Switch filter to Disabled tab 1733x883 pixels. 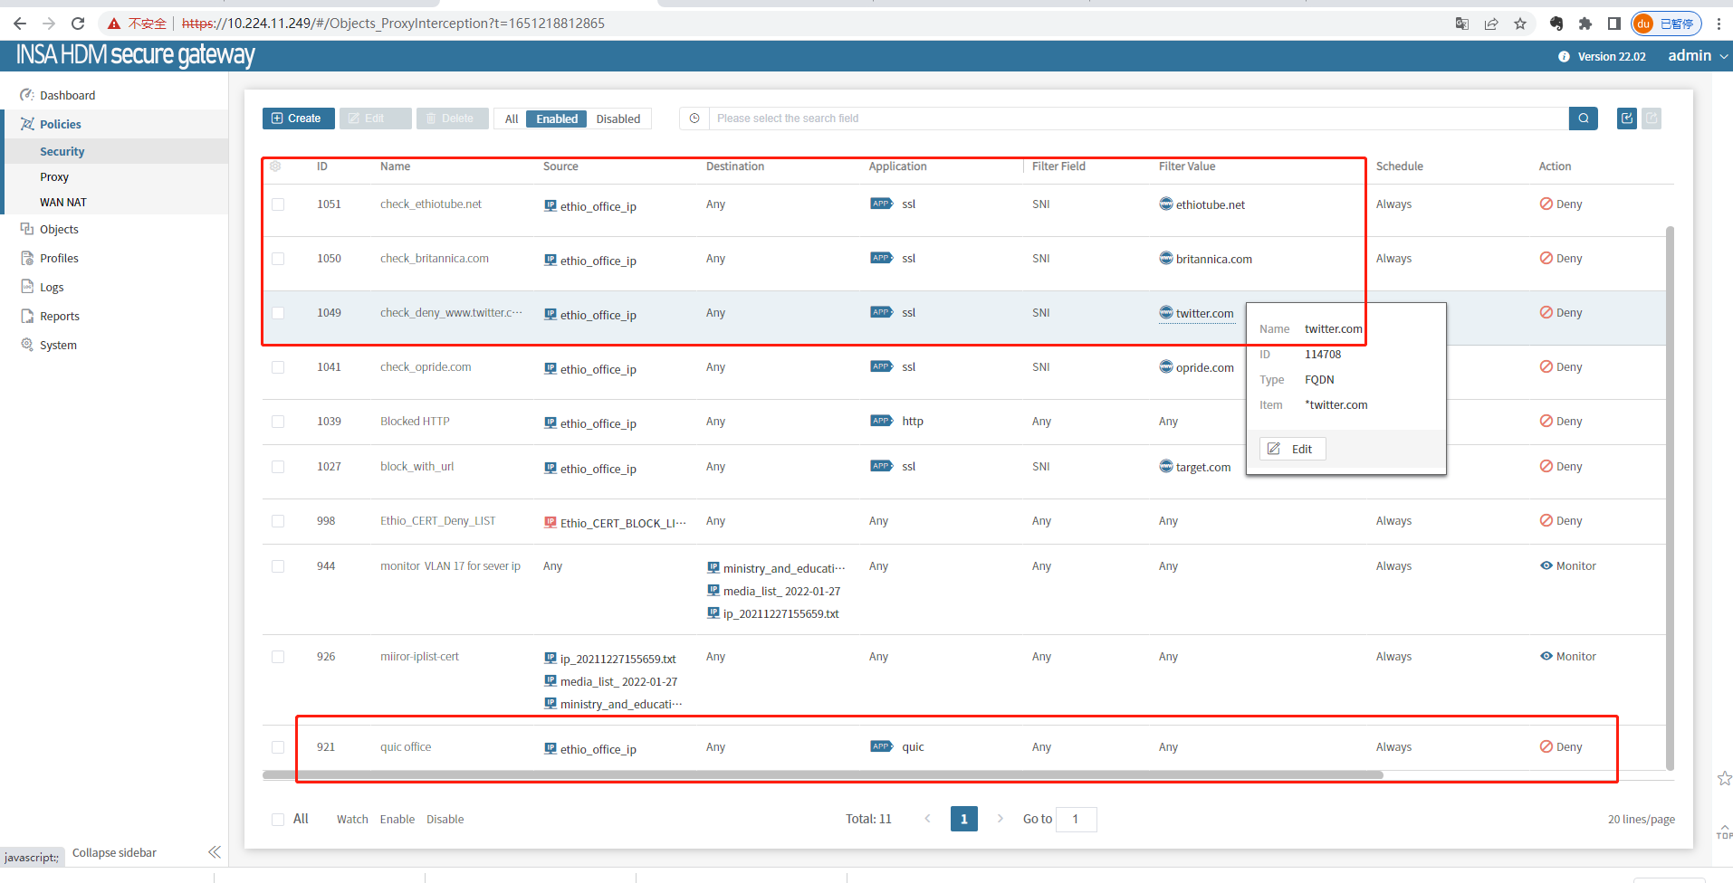click(618, 119)
